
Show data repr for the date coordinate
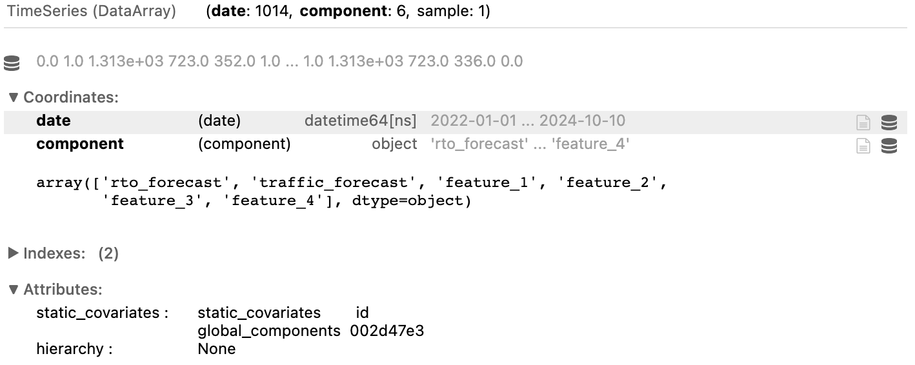point(889,122)
